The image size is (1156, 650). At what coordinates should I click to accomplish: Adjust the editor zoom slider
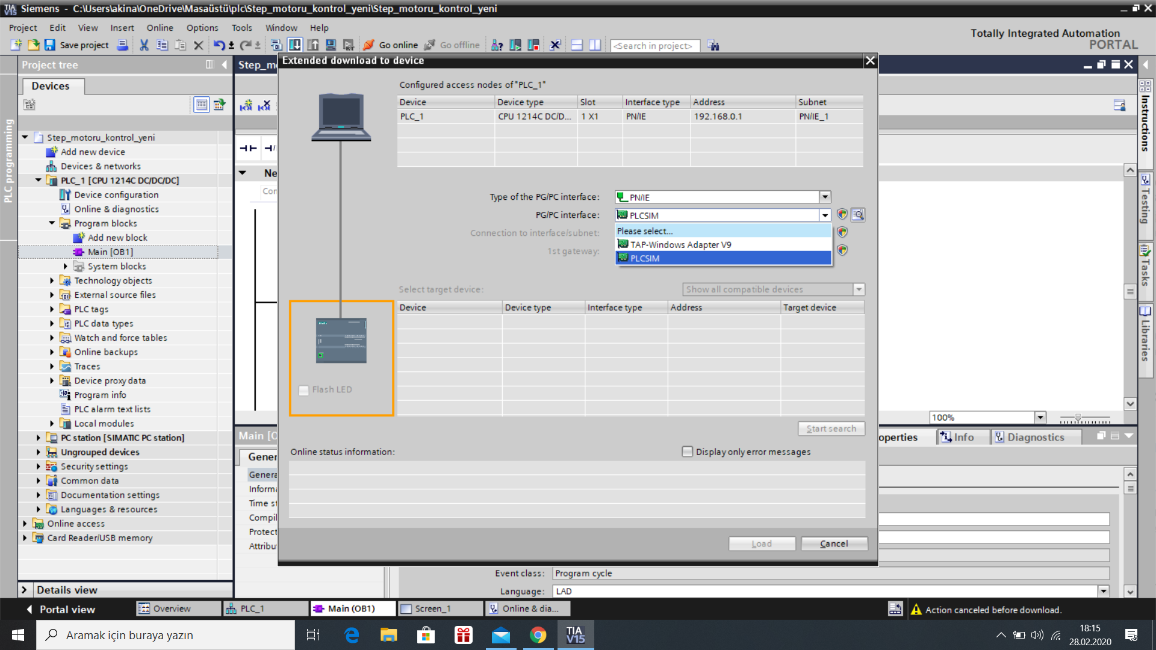(x=1078, y=418)
